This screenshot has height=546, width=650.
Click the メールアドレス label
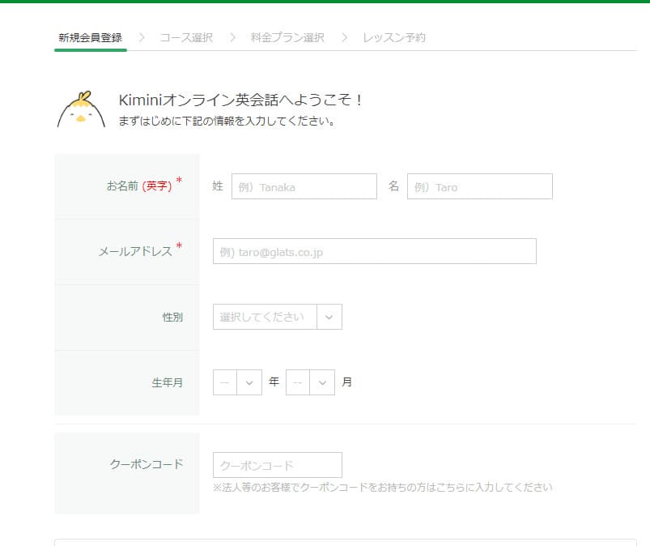click(135, 251)
